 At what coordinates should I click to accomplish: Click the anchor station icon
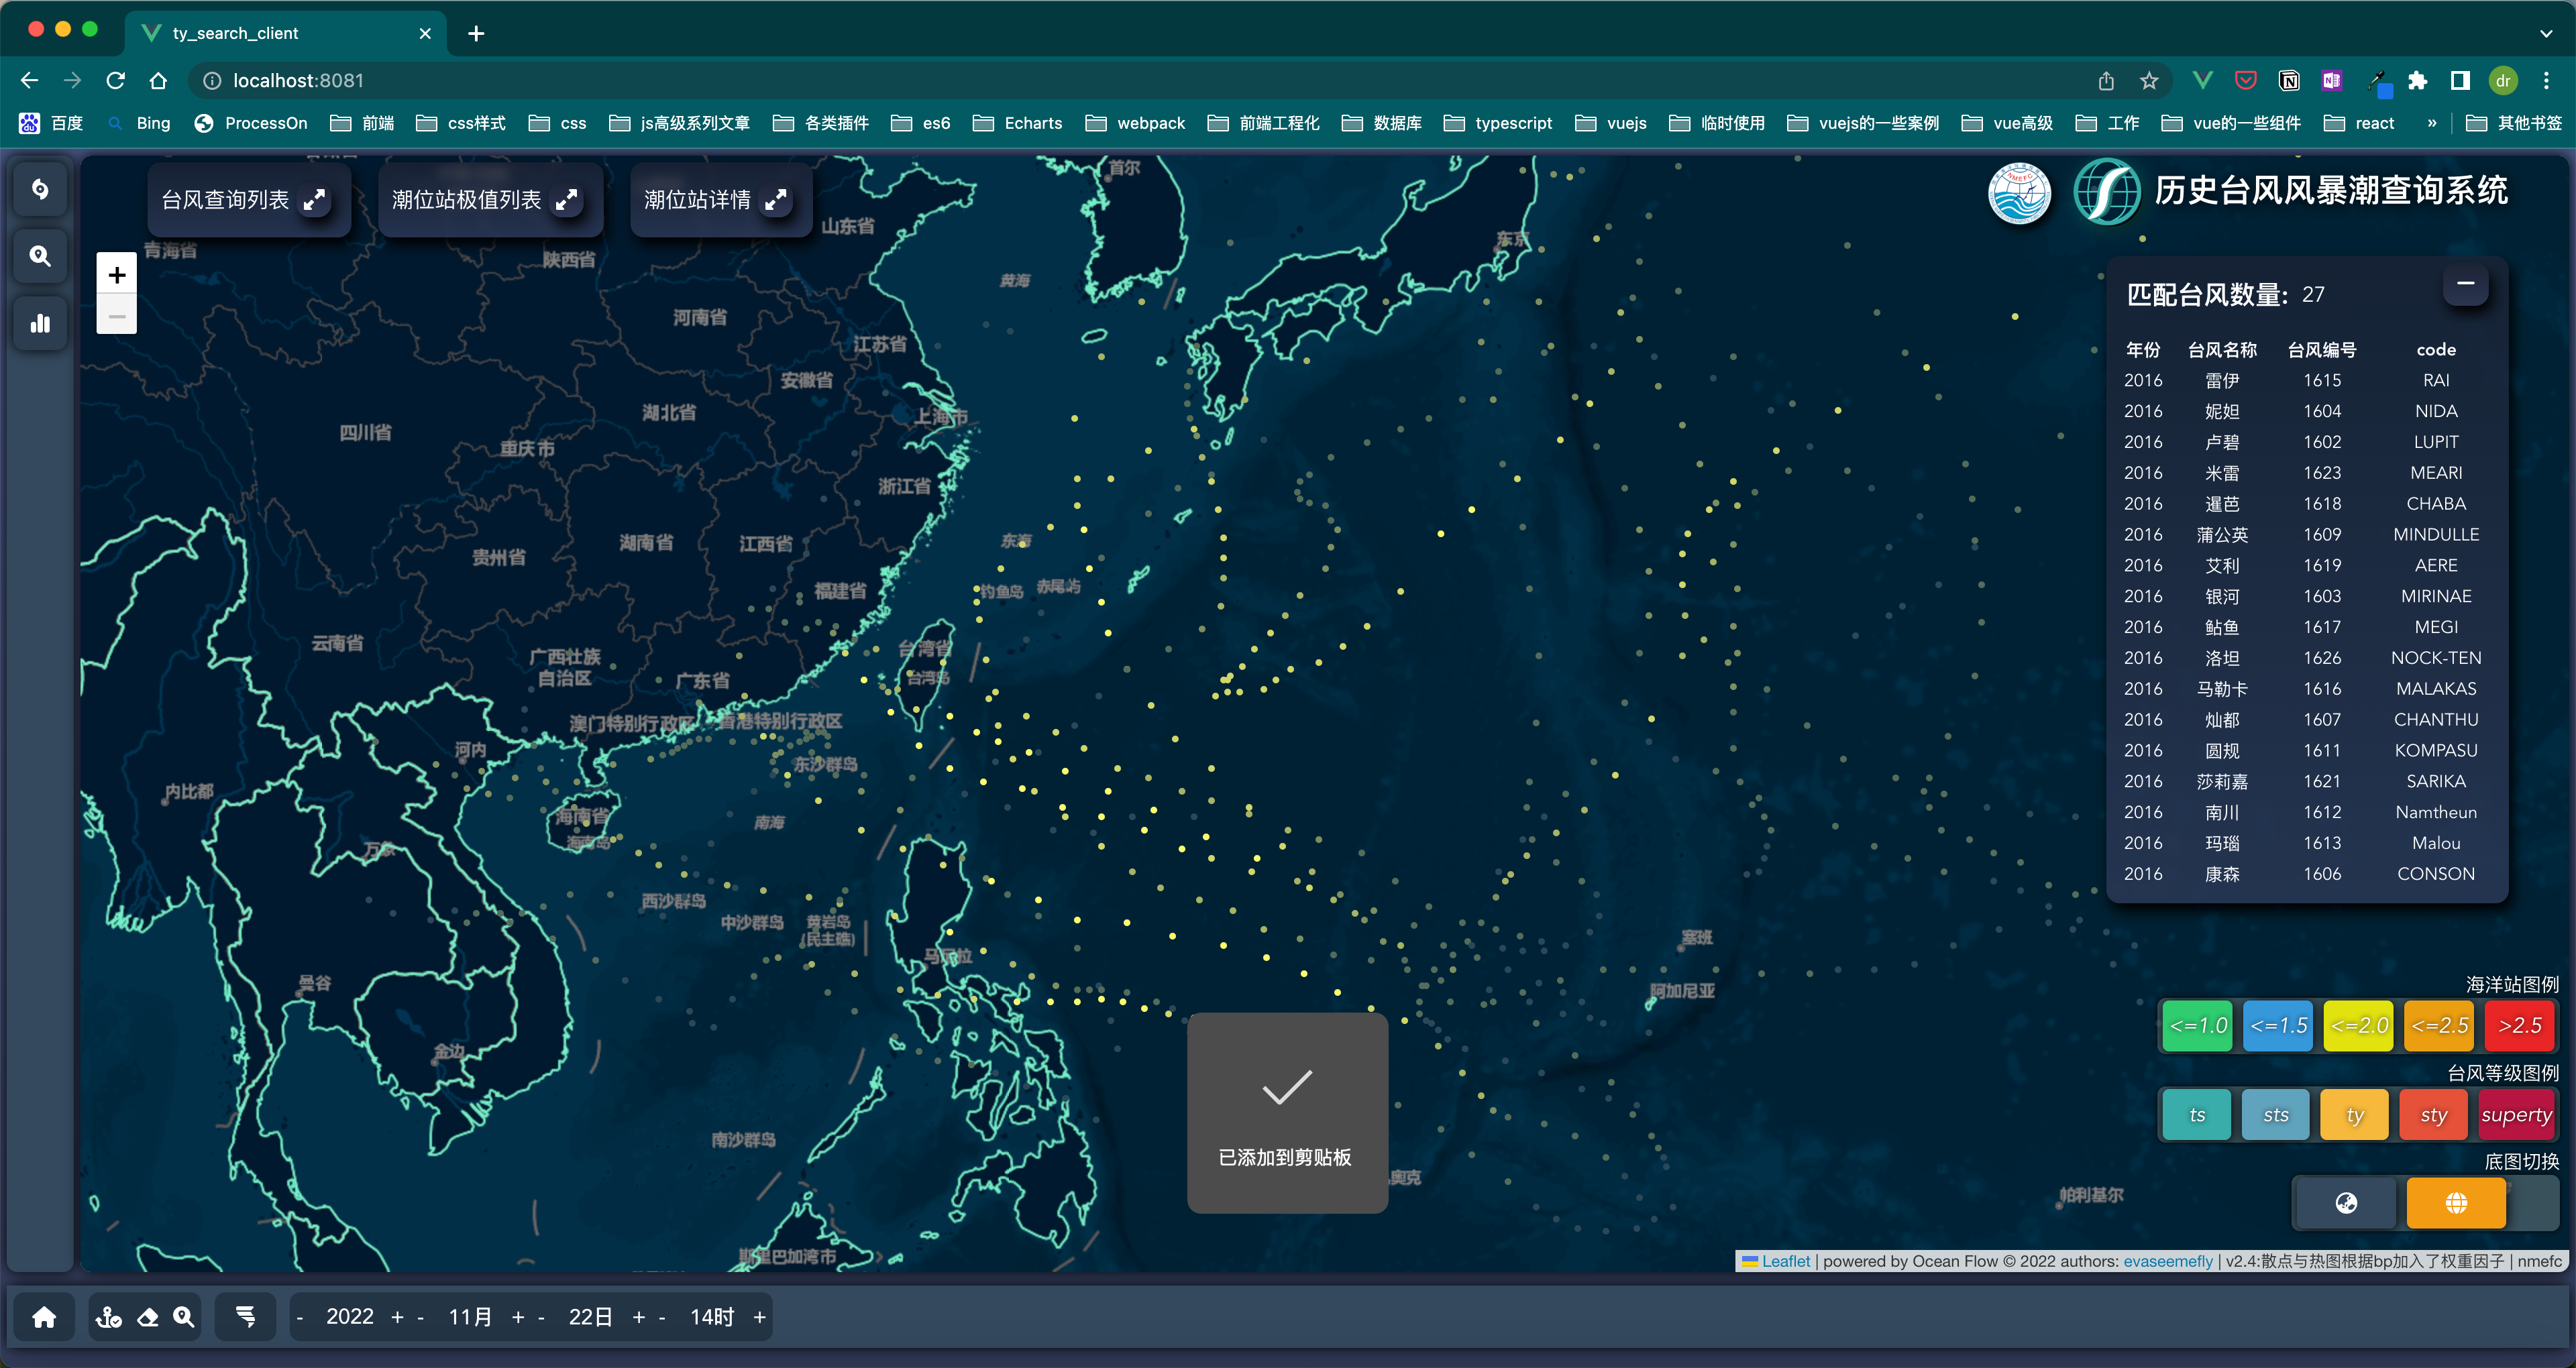109,1317
